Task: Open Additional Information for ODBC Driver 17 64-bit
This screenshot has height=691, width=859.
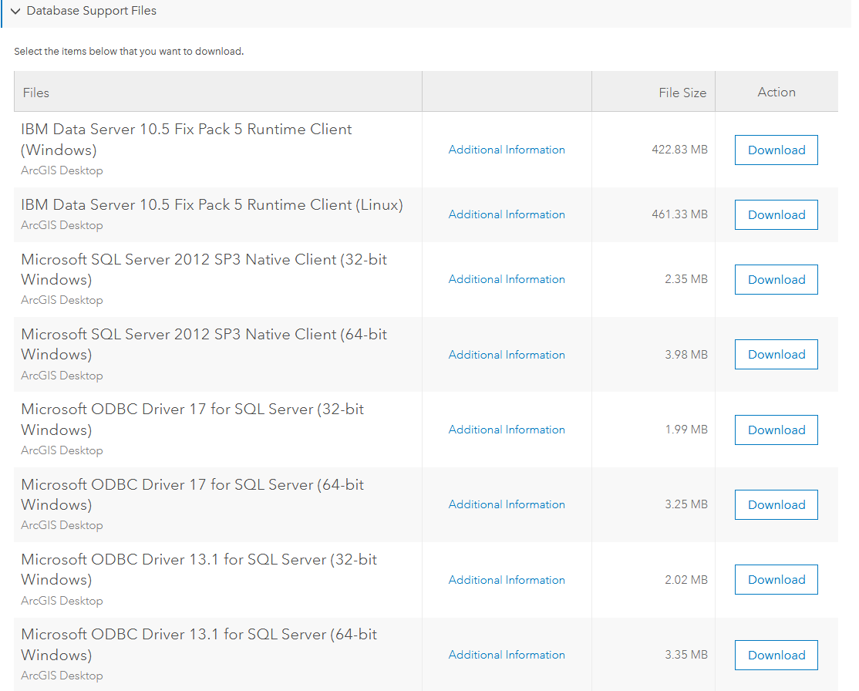Action: (507, 504)
